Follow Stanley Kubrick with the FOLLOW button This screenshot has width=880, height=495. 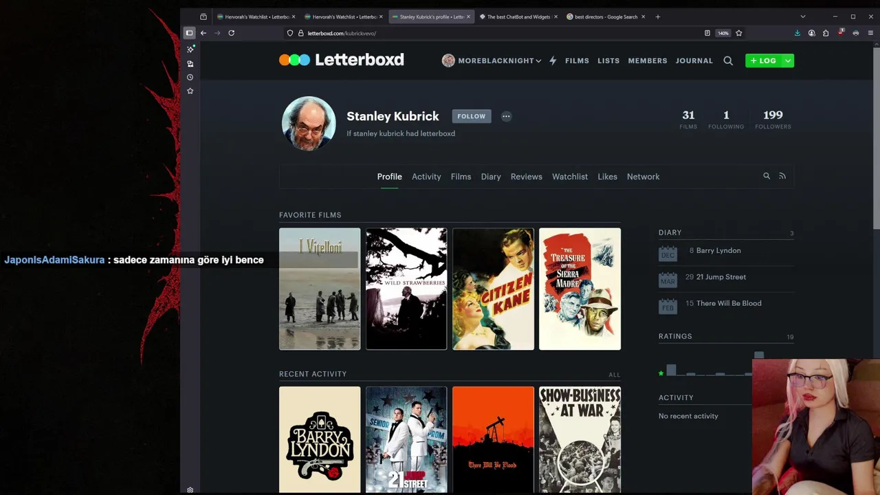tap(471, 116)
